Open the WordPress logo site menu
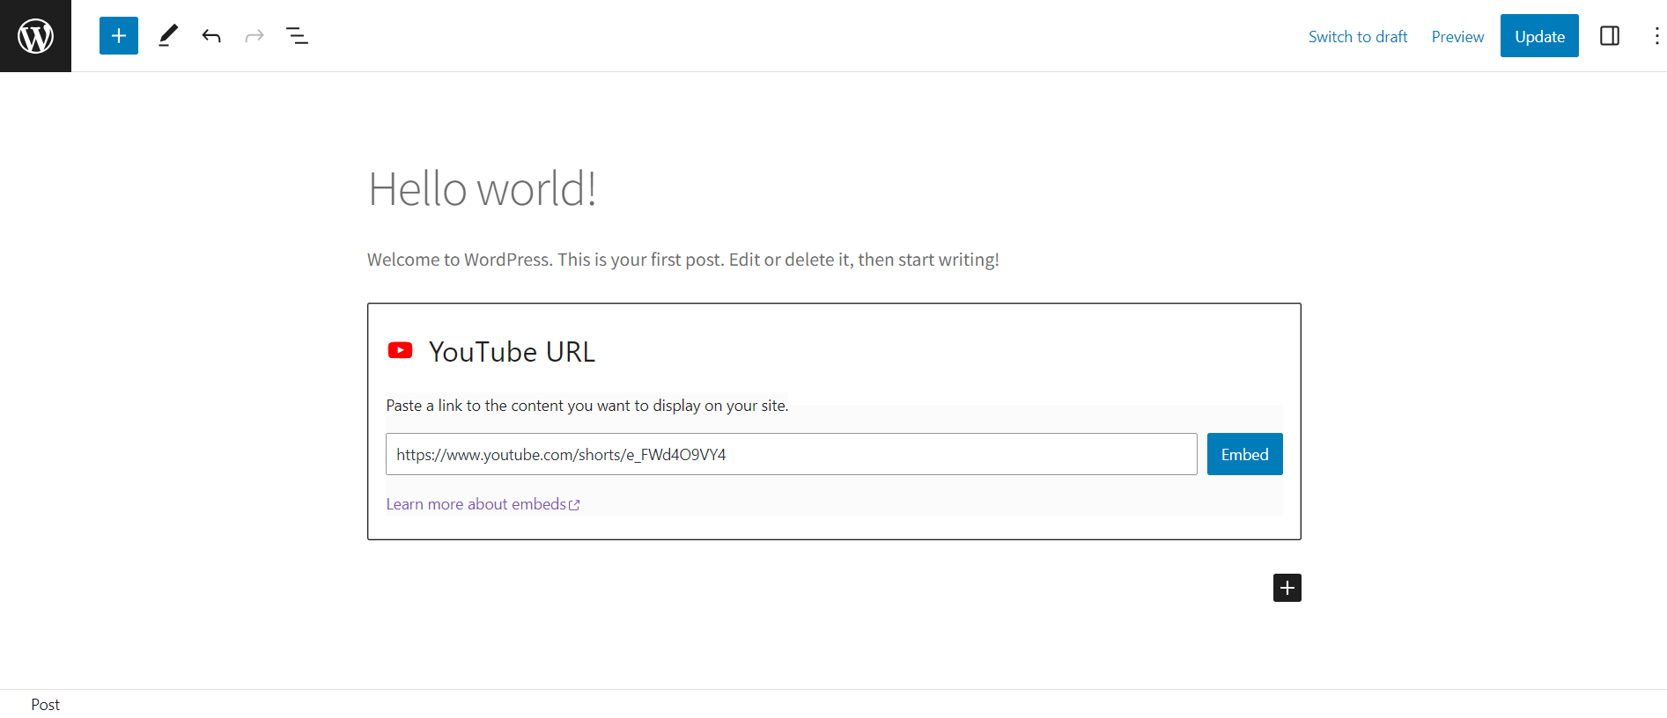This screenshot has height=718, width=1667. pos(35,36)
